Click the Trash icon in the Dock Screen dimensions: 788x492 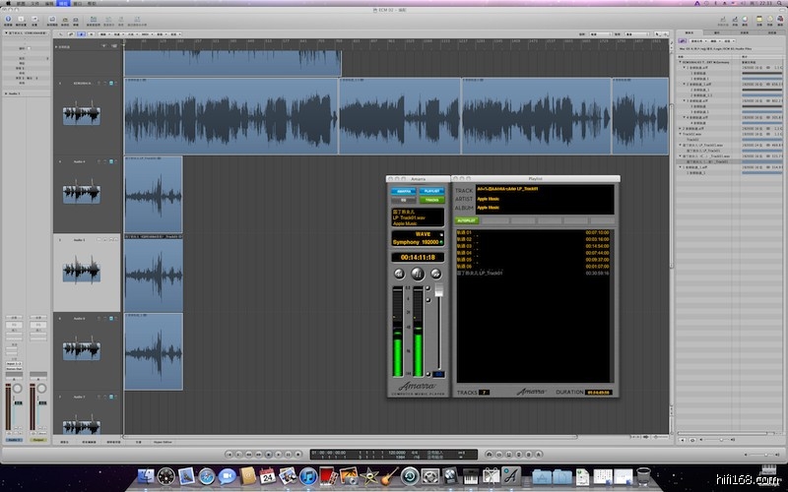(x=643, y=476)
